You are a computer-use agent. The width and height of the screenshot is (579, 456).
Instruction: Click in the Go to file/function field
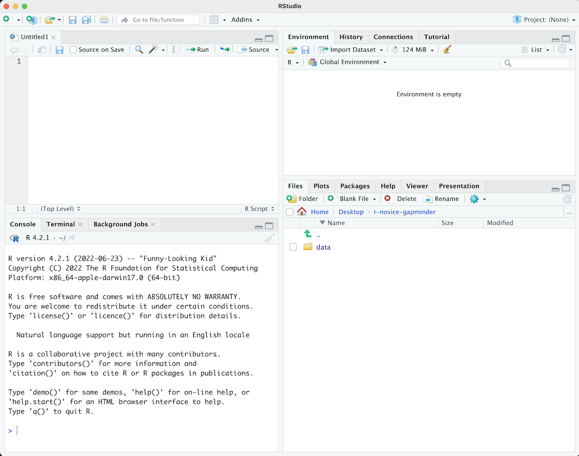pos(158,19)
